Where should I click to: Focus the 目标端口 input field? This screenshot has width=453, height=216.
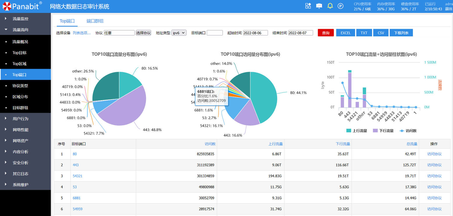pos(215,33)
